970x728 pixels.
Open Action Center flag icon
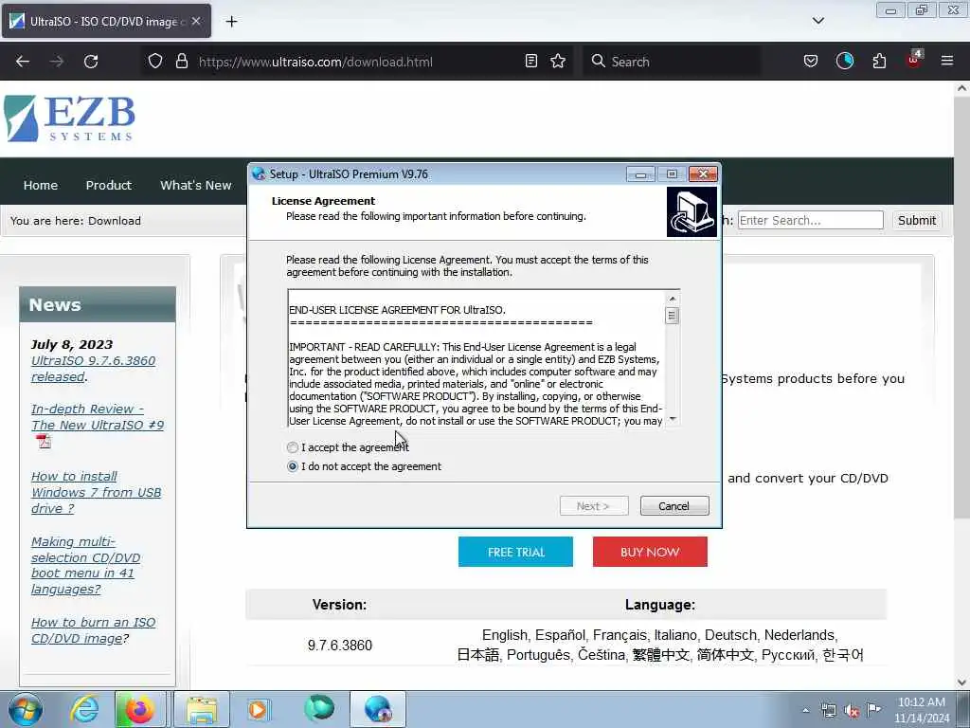point(874,710)
